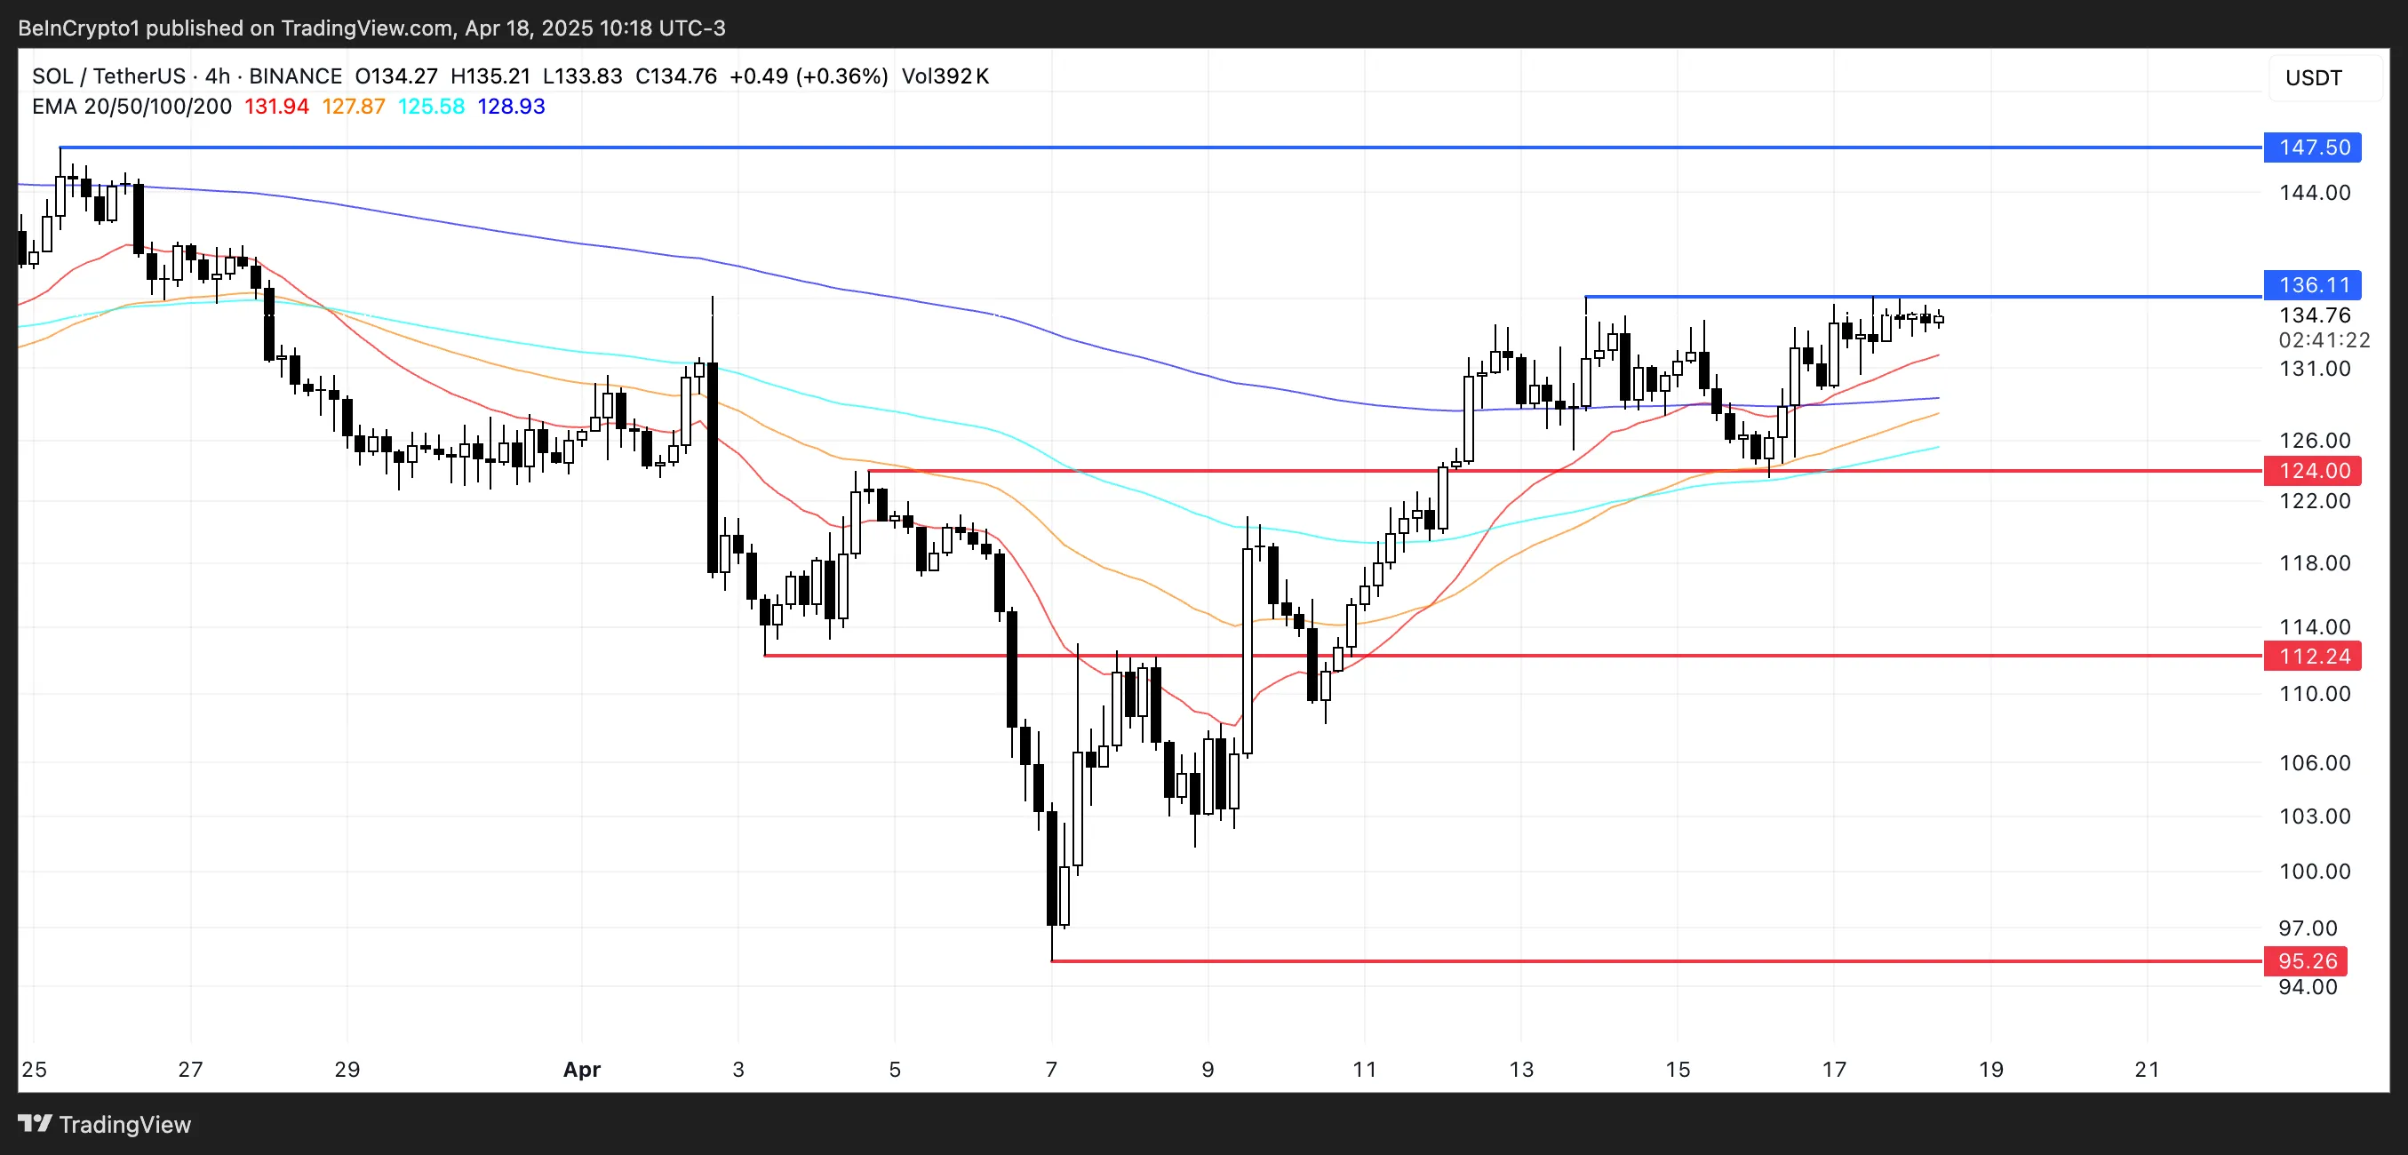Click the 95.26 support price label
Viewport: 2408px width, 1155px height.
[2307, 960]
